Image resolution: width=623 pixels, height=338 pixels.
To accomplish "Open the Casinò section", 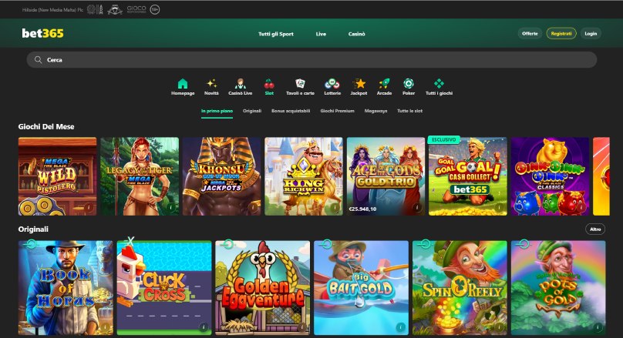I will (357, 34).
